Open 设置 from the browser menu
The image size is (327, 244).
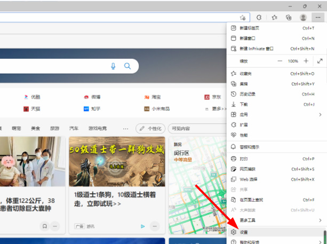point(244,233)
